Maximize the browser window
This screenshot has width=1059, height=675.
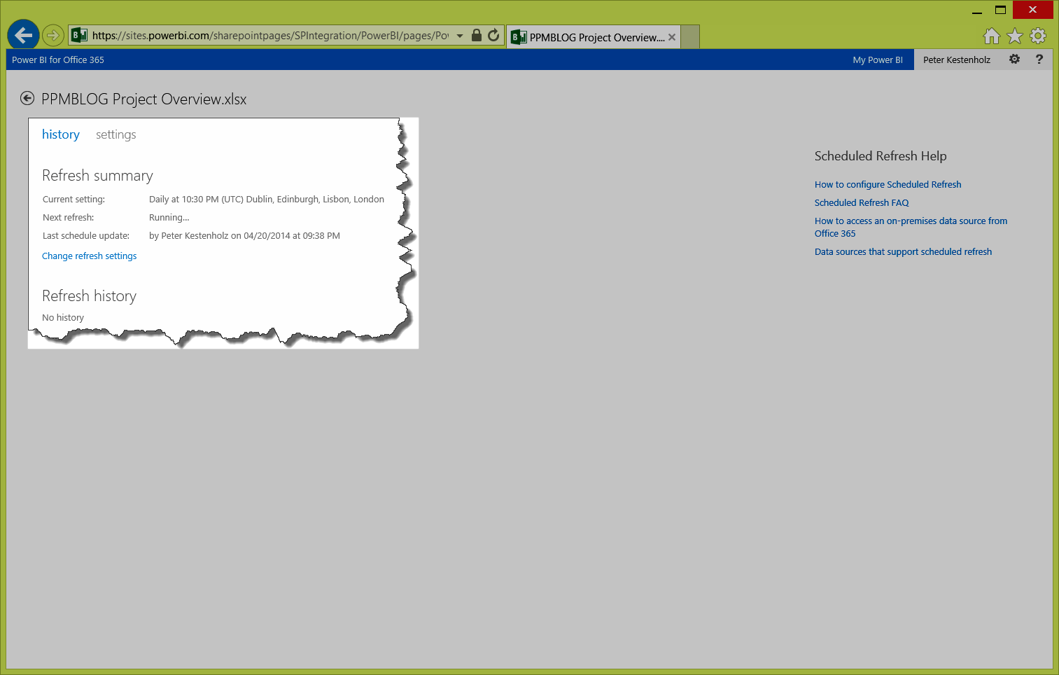coord(1000,10)
